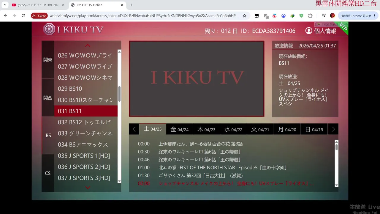Image resolution: width=380 pixels, height=214 pixels.
Task: Click the I KIKU TV video player
Action: pos(197,78)
